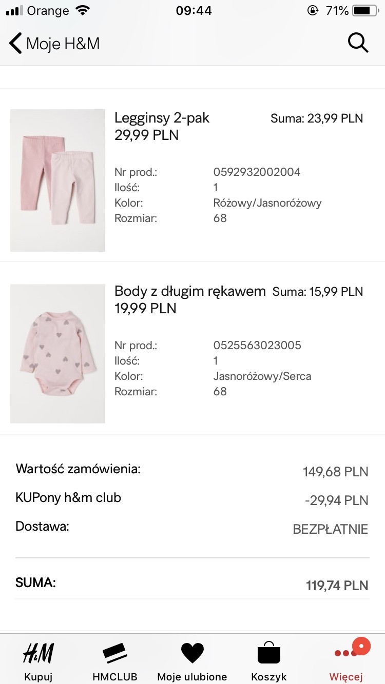Tap the back chevron arrow
Viewport: 385px width, 684px height.
(15, 44)
